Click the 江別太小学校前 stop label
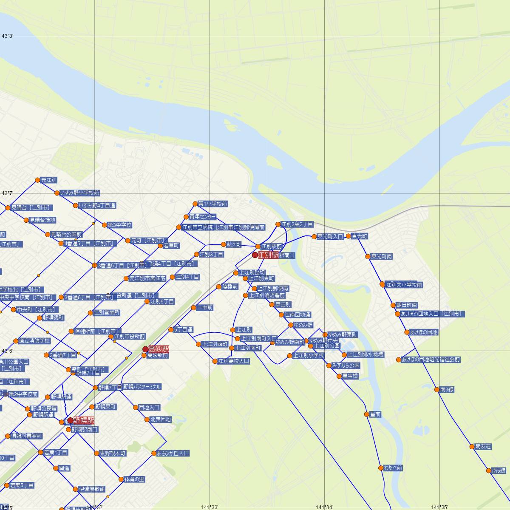The width and height of the screenshot is (510, 510). click(x=404, y=285)
